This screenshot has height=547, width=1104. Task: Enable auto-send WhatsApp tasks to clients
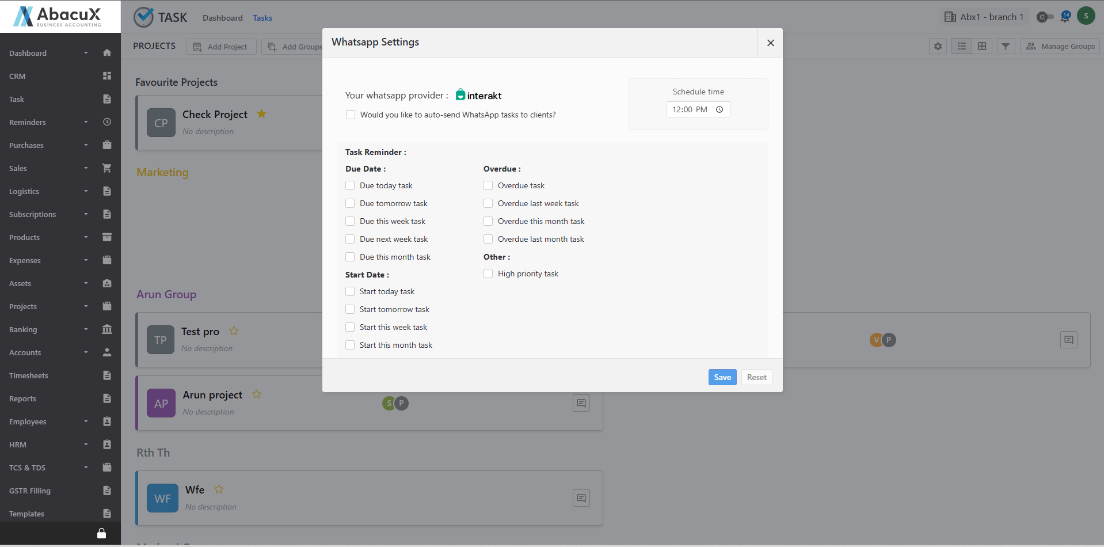click(351, 115)
